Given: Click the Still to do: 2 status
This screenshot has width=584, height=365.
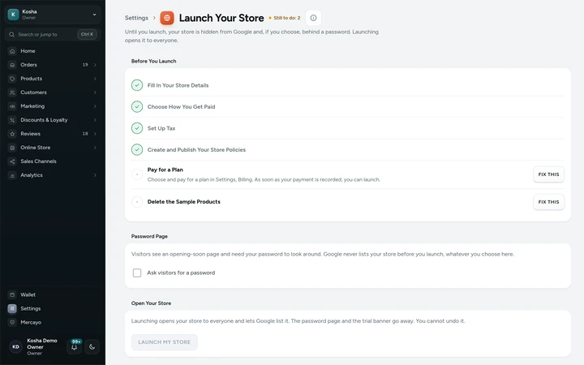Looking at the screenshot, I should pyautogui.click(x=285, y=18).
